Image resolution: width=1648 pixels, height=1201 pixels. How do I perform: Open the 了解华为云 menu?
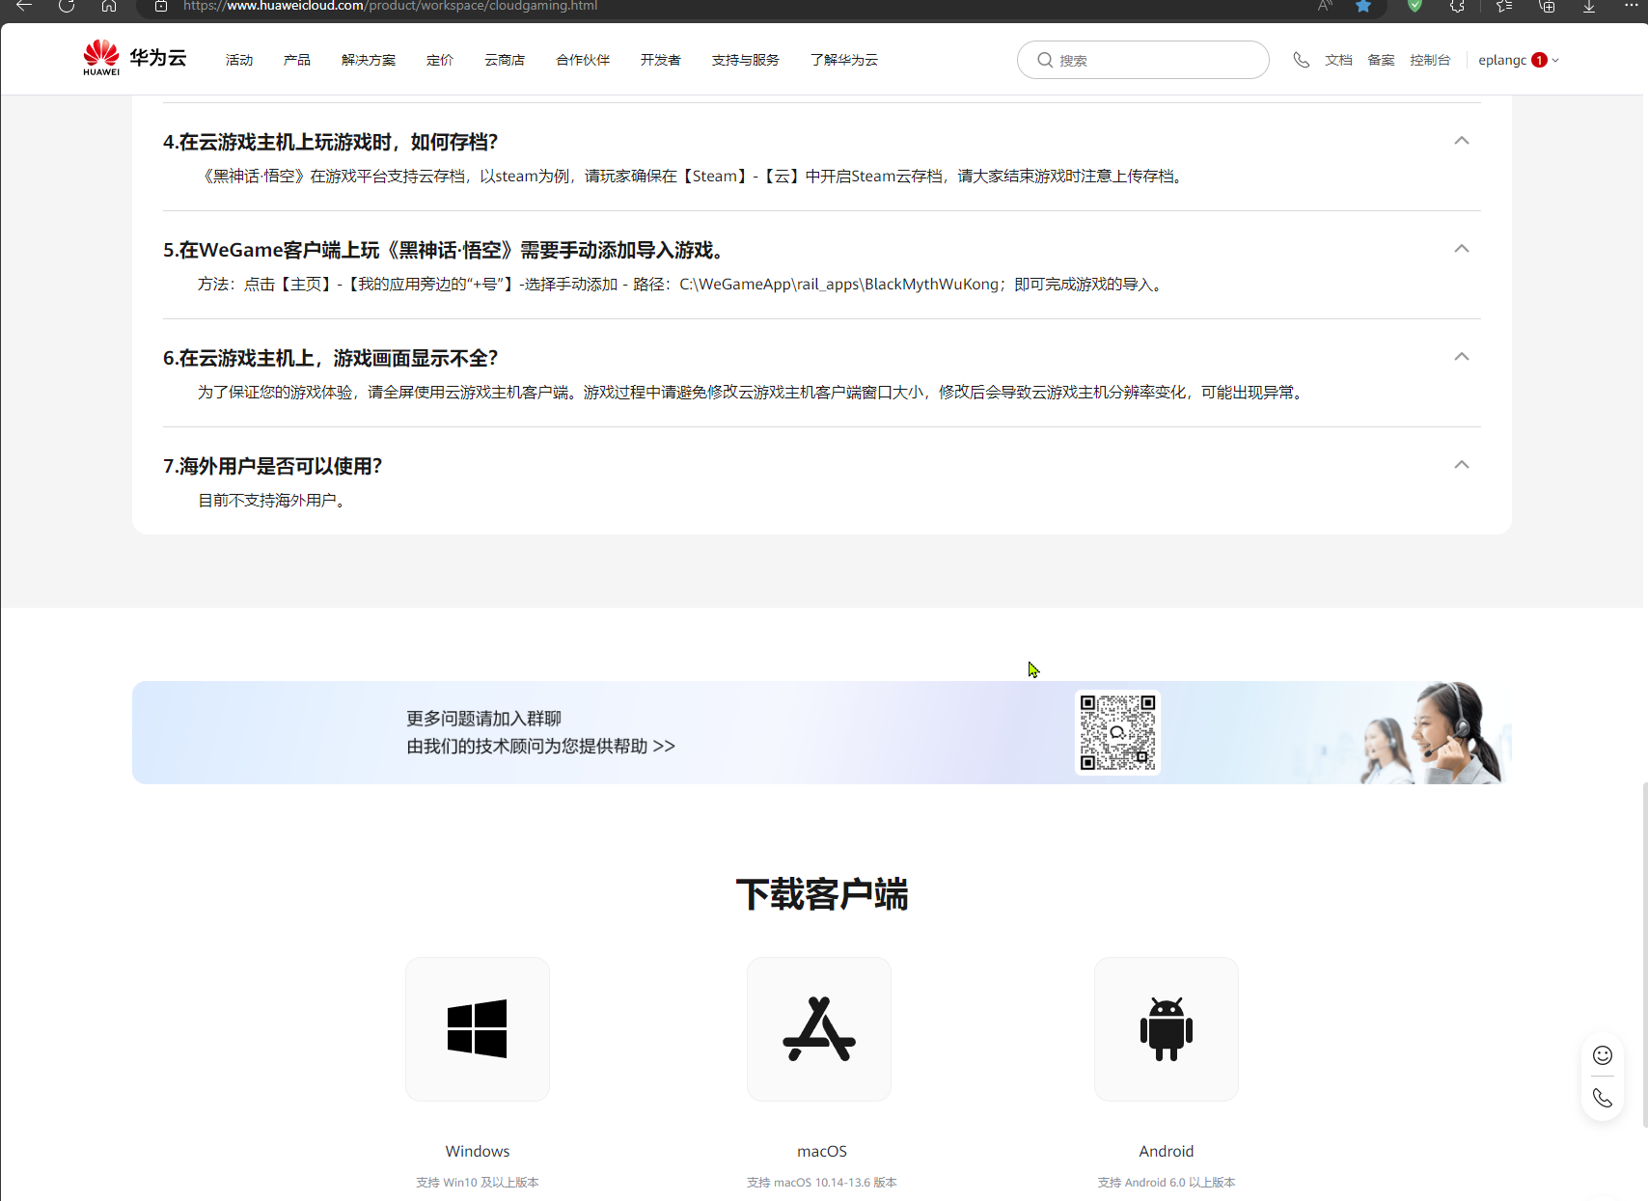click(x=844, y=60)
